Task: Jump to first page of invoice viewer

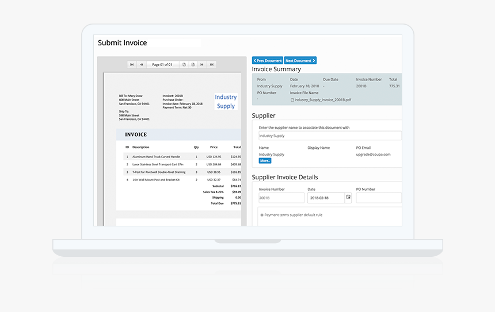Action: click(x=132, y=64)
